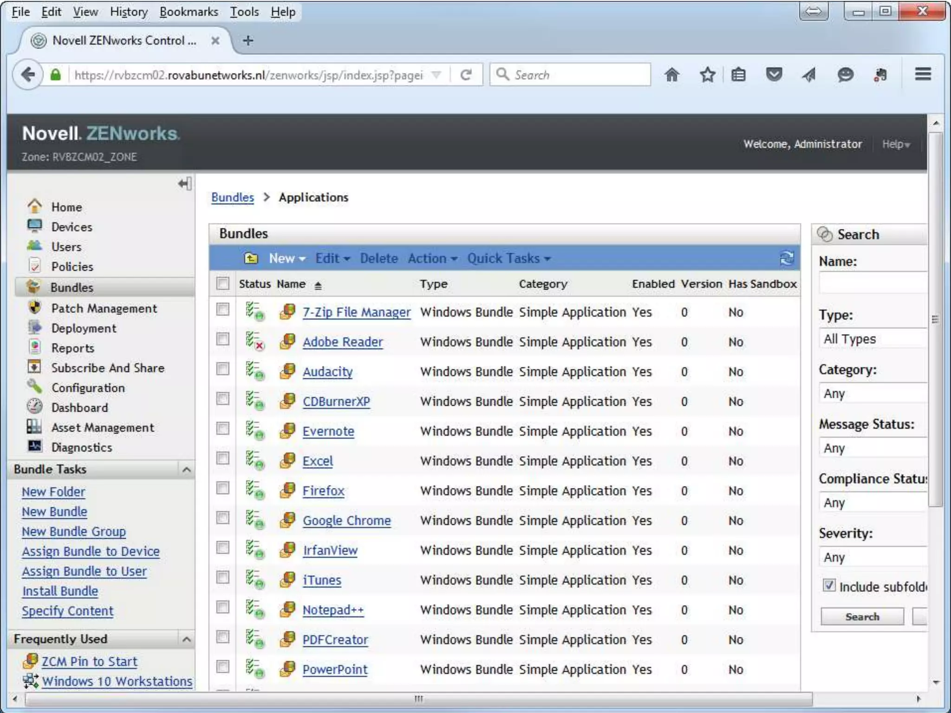951x713 pixels.
Task: Open the Firefox hamburger menu
Action: tap(923, 74)
